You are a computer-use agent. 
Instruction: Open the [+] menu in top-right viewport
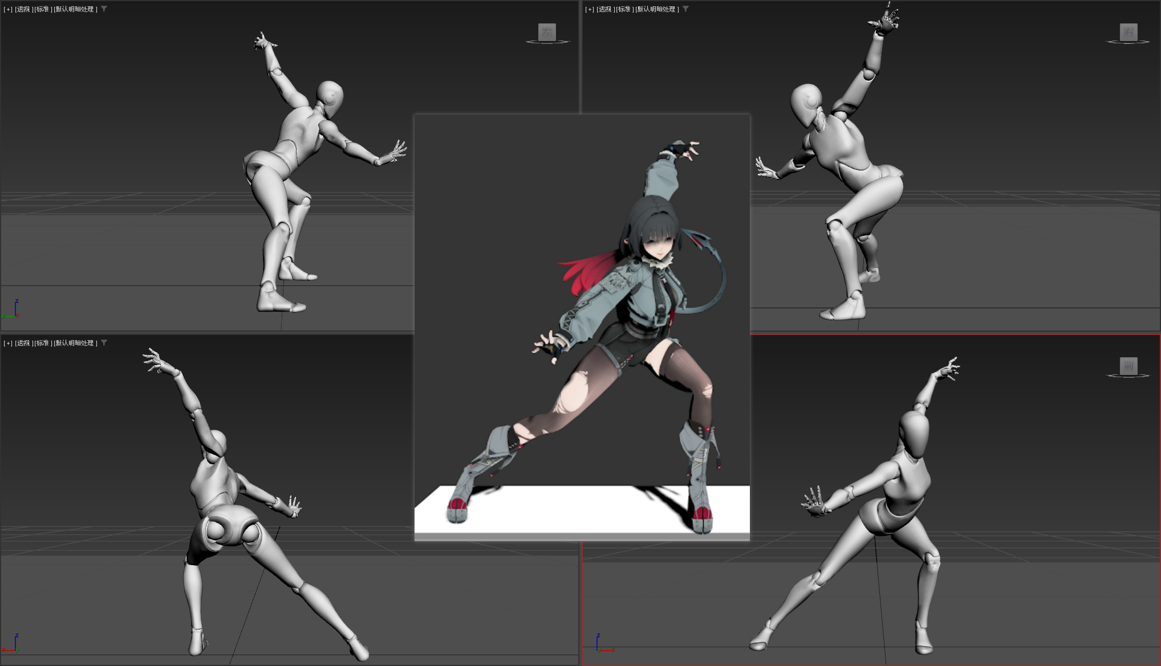click(590, 9)
